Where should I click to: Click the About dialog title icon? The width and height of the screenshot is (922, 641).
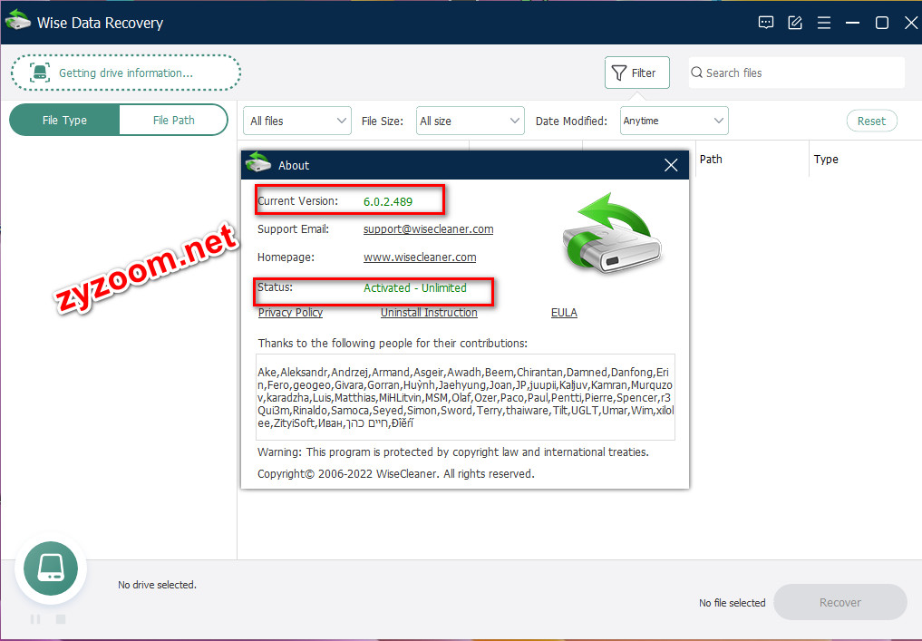(x=257, y=162)
